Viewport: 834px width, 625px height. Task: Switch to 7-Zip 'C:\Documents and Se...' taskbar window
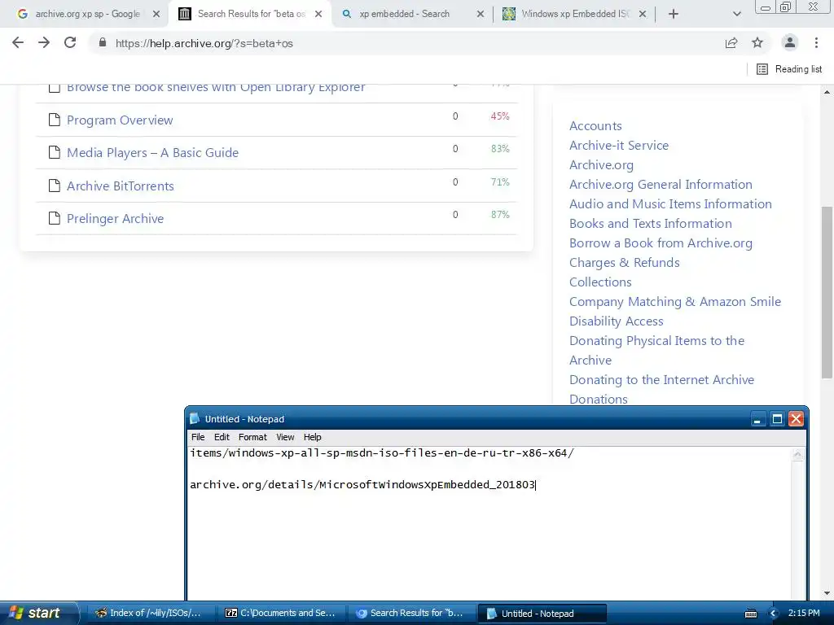[x=281, y=613]
